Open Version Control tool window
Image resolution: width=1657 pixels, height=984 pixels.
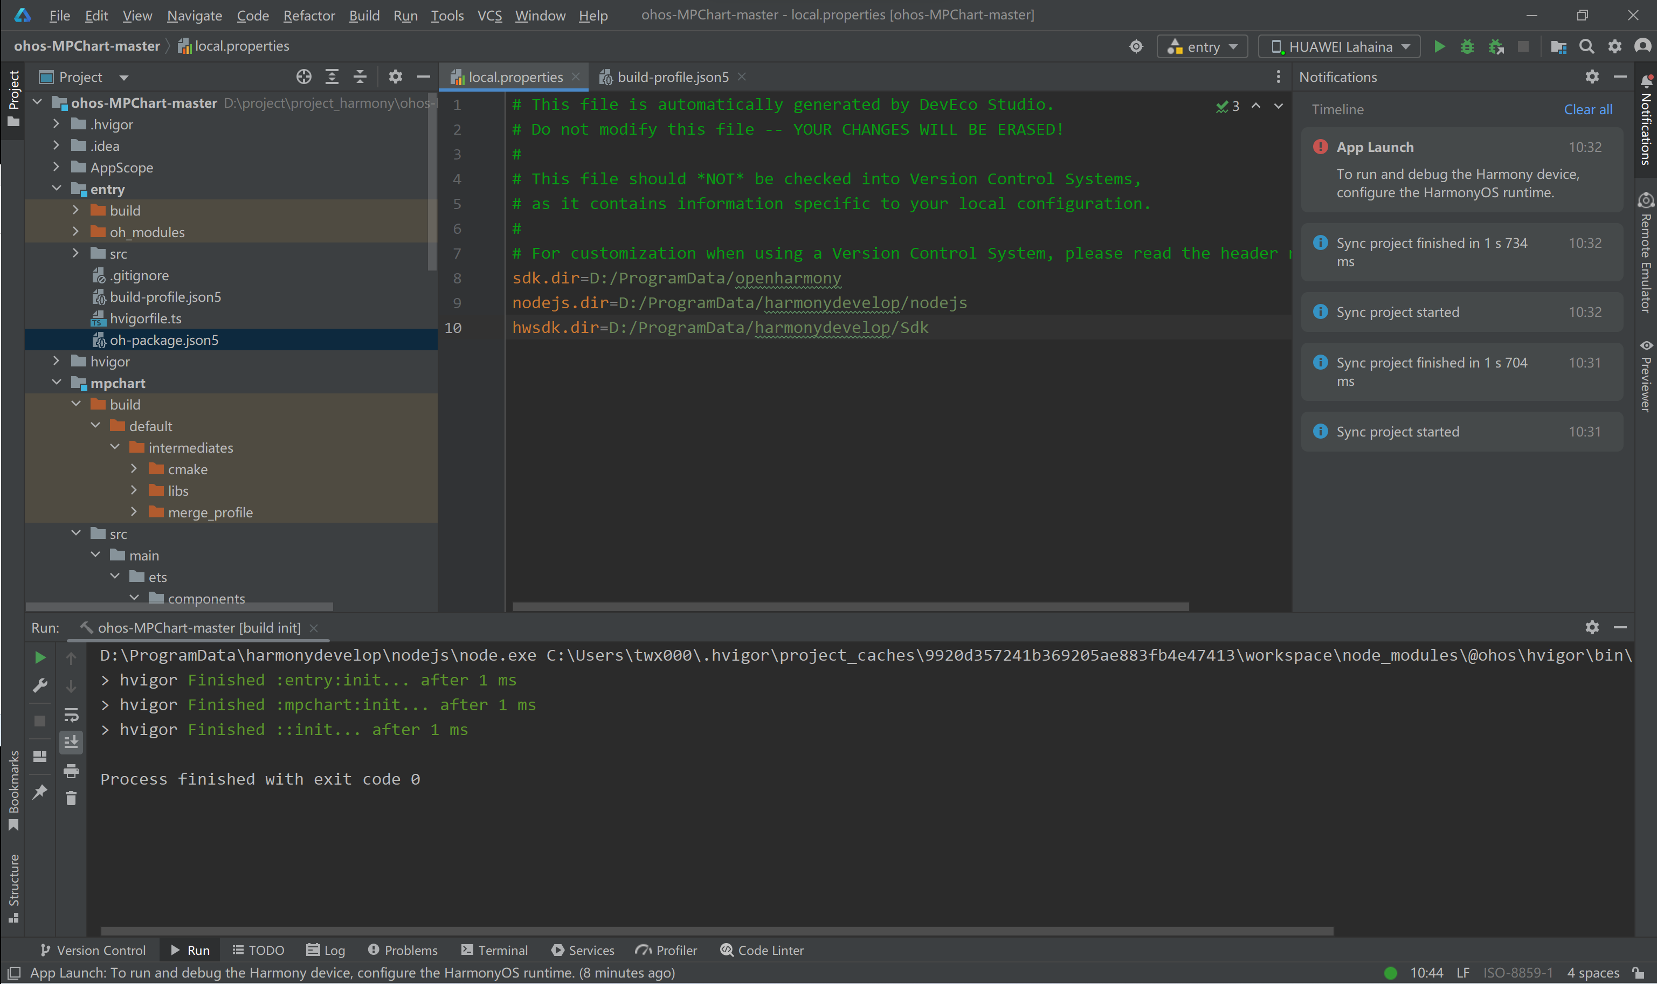(93, 950)
